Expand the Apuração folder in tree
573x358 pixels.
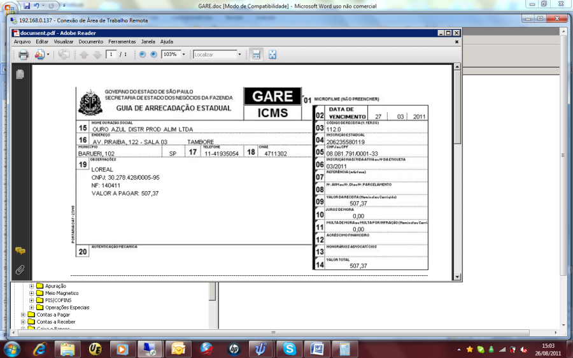32,286
